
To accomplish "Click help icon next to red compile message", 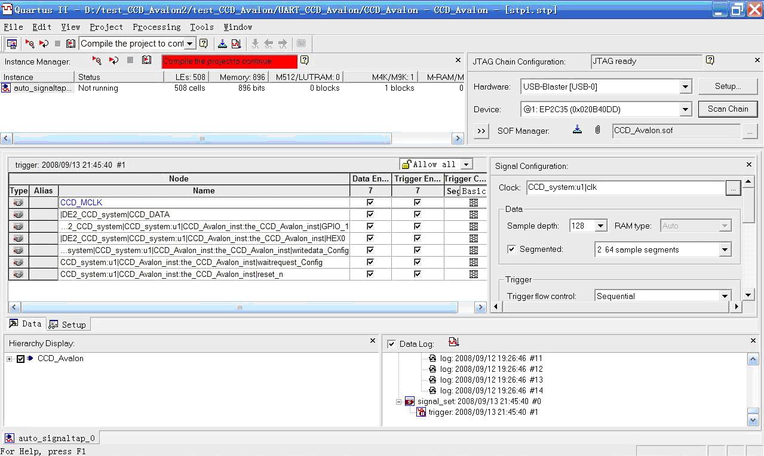I will coord(304,60).
